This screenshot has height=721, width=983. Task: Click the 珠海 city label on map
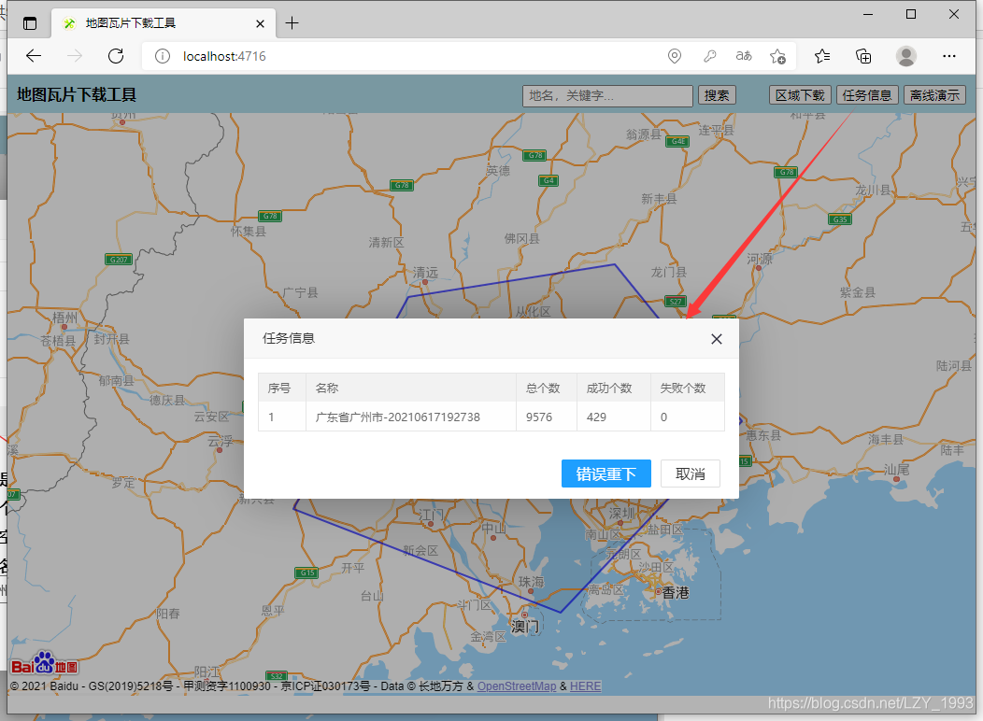coord(532,582)
